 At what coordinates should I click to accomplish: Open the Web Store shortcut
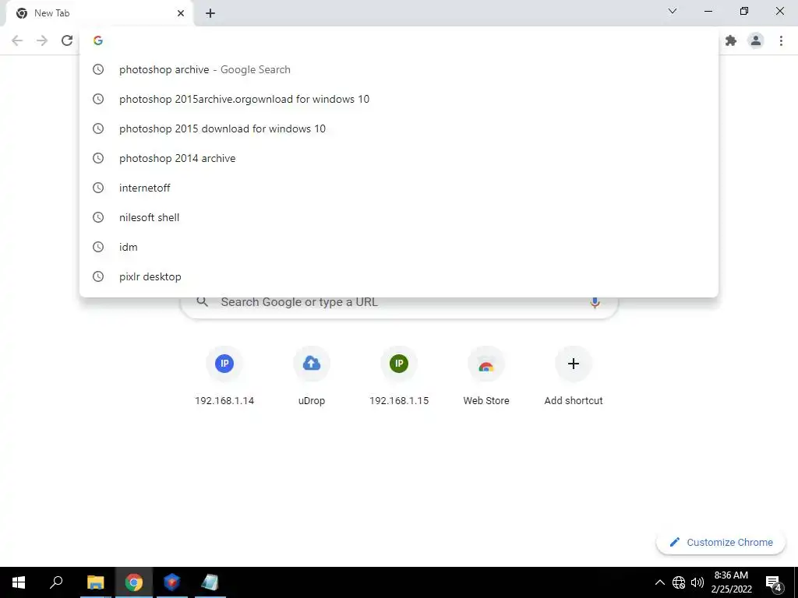pyautogui.click(x=486, y=376)
